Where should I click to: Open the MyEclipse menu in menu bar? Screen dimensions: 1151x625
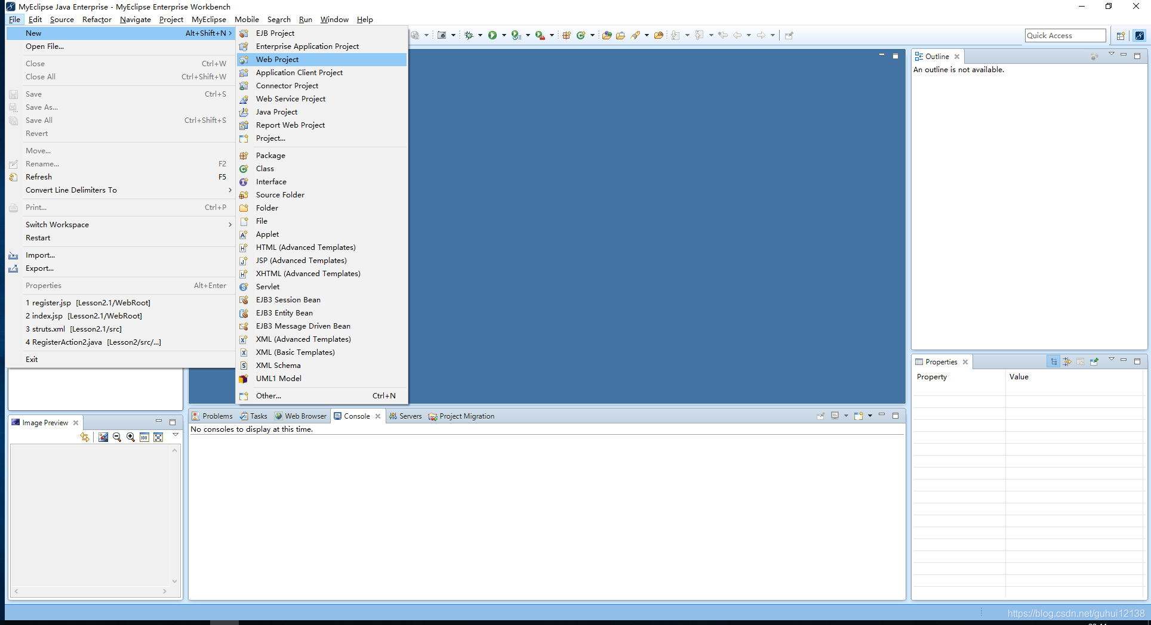point(208,19)
